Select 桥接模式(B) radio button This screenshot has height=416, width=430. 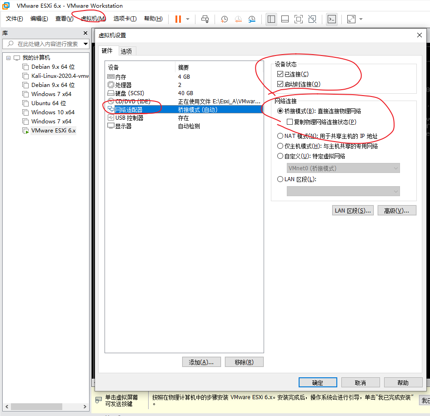(x=280, y=111)
